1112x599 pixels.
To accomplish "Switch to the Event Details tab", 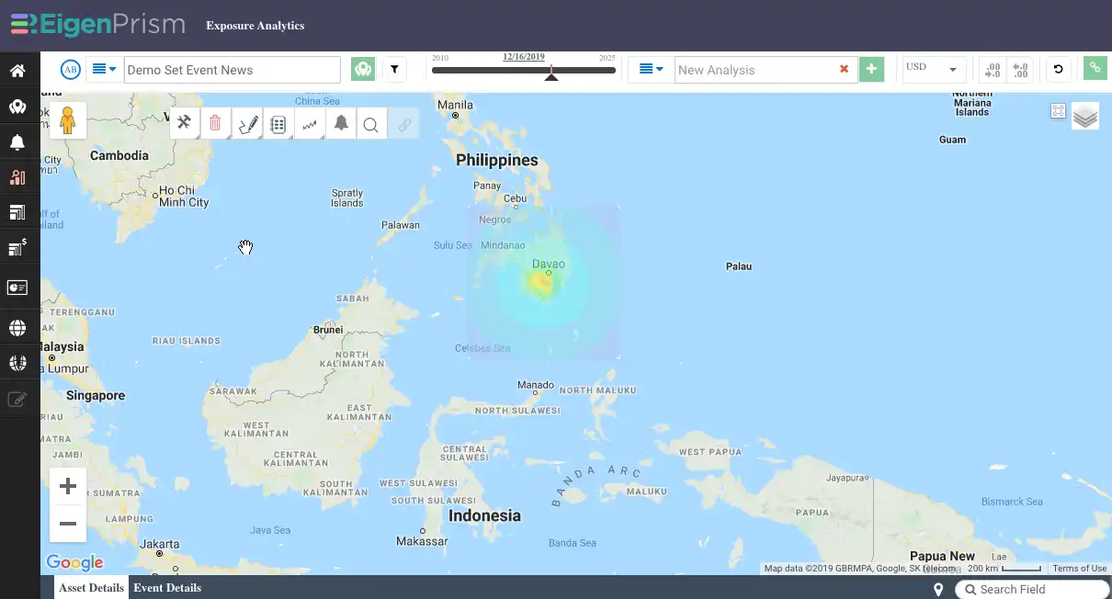I will pyautogui.click(x=167, y=588).
